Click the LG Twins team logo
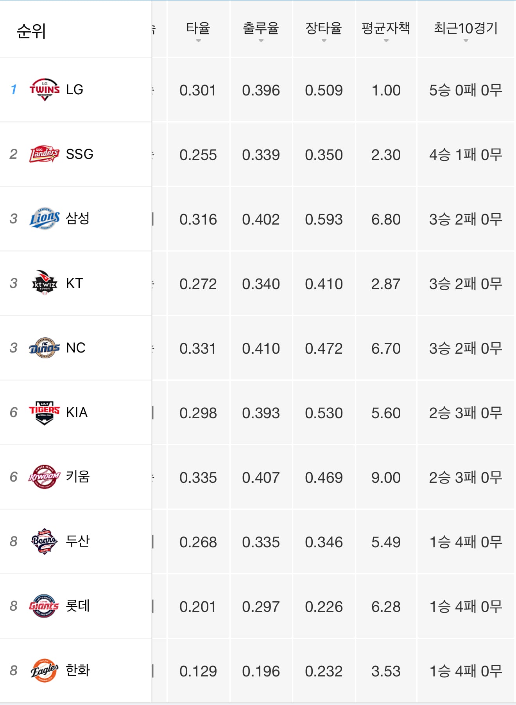This screenshot has width=516, height=705. (45, 90)
